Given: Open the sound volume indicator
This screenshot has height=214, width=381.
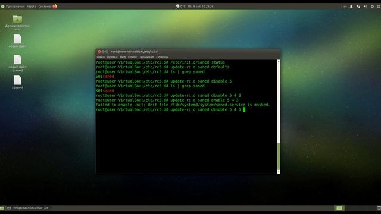Looking at the screenshot, I should 365,7.
